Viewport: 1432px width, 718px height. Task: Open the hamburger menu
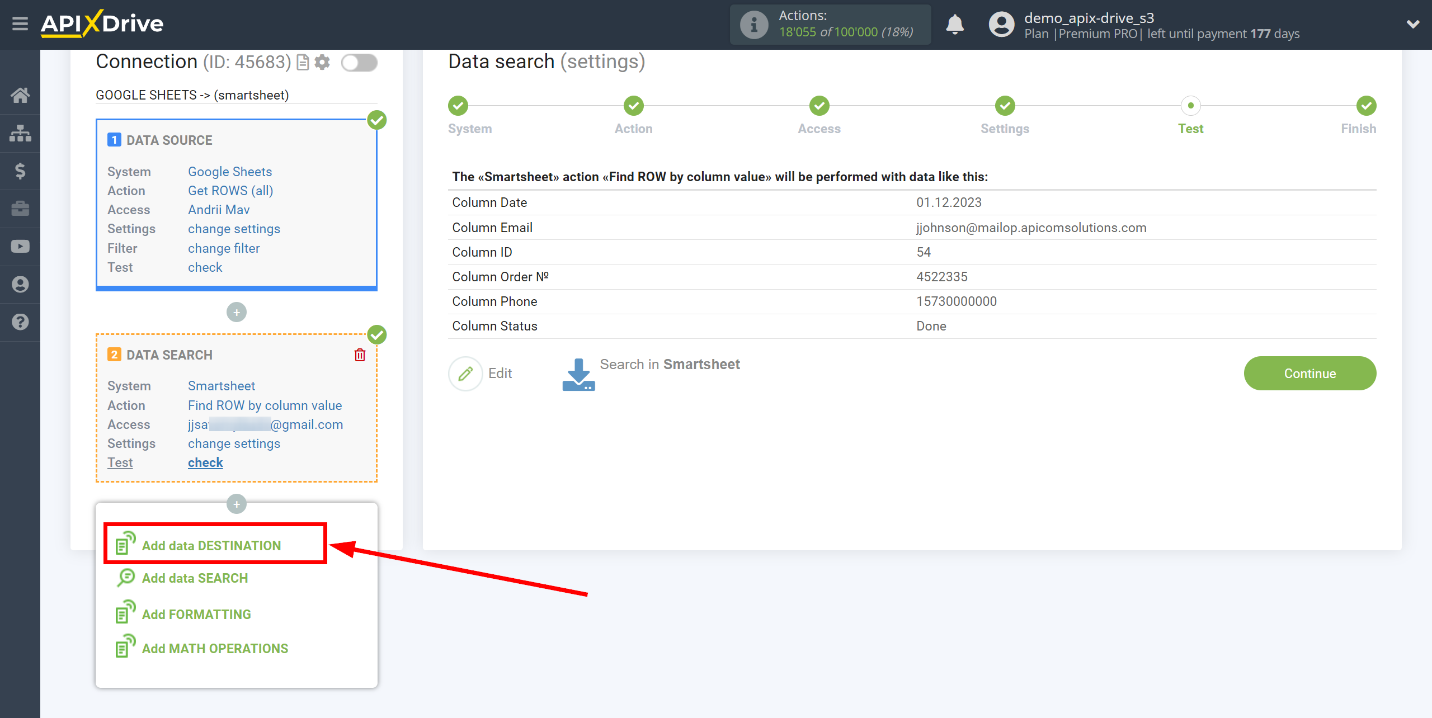20,23
